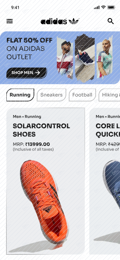Tap the woman in jersey banner photo
This screenshot has width=120, height=260.
[105, 57]
